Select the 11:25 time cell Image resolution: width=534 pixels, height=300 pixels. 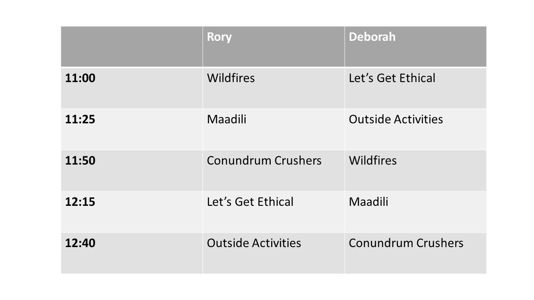(x=132, y=129)
